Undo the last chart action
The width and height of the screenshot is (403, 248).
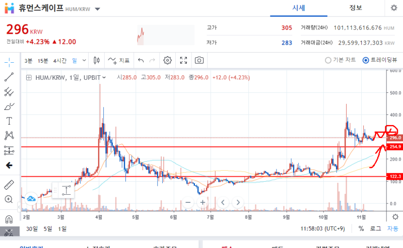141,60
